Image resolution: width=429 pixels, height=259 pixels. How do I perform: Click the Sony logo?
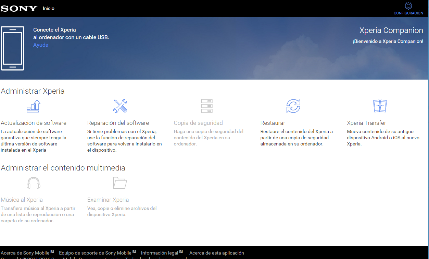point(19,9)
